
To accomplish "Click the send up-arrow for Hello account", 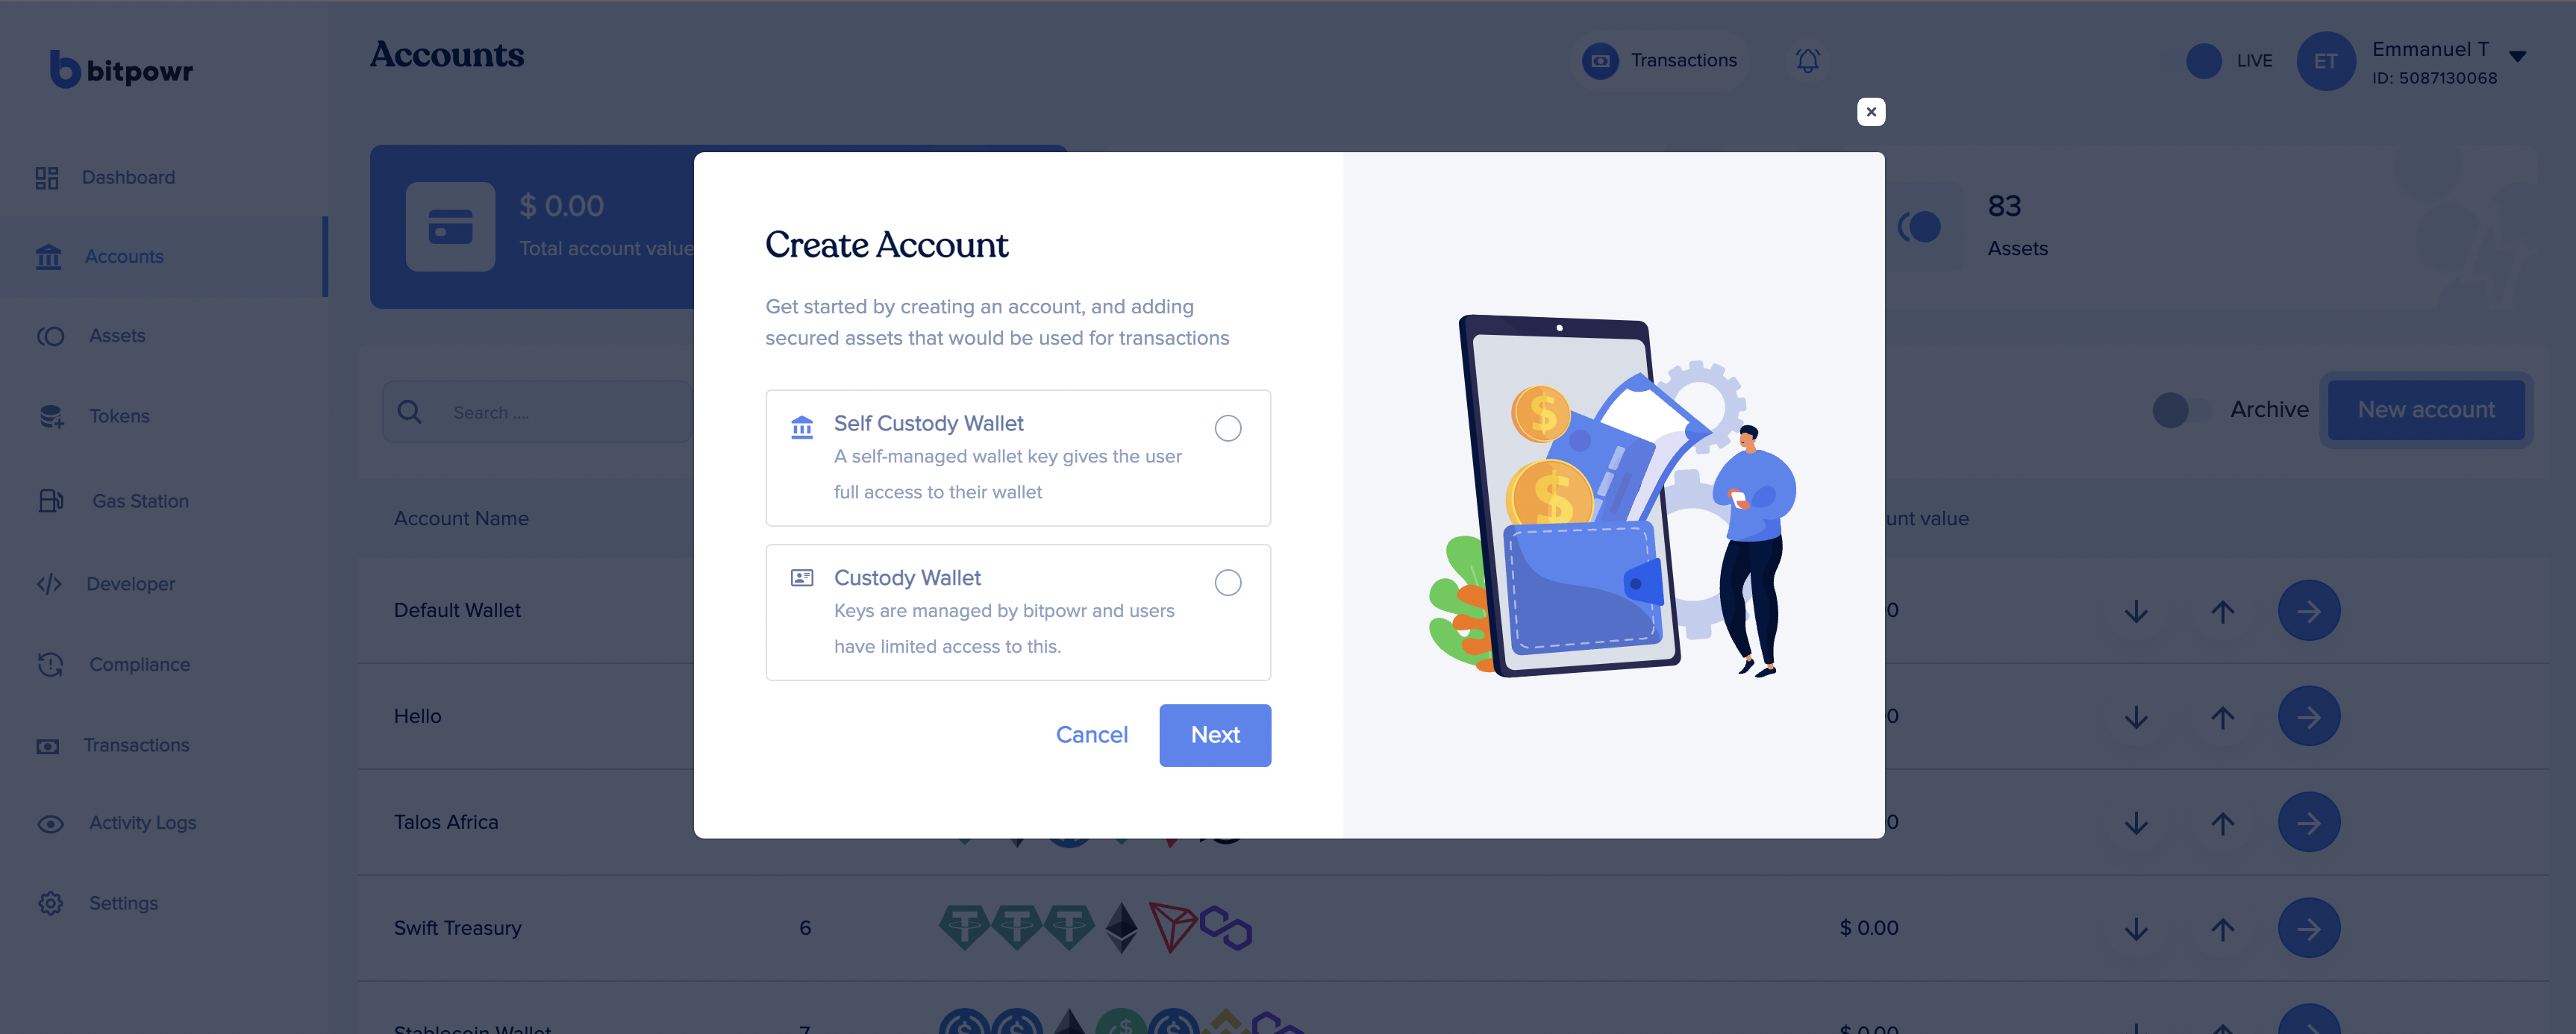I will (x=2222, y=717).
